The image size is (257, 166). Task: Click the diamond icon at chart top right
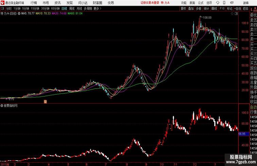232,14
